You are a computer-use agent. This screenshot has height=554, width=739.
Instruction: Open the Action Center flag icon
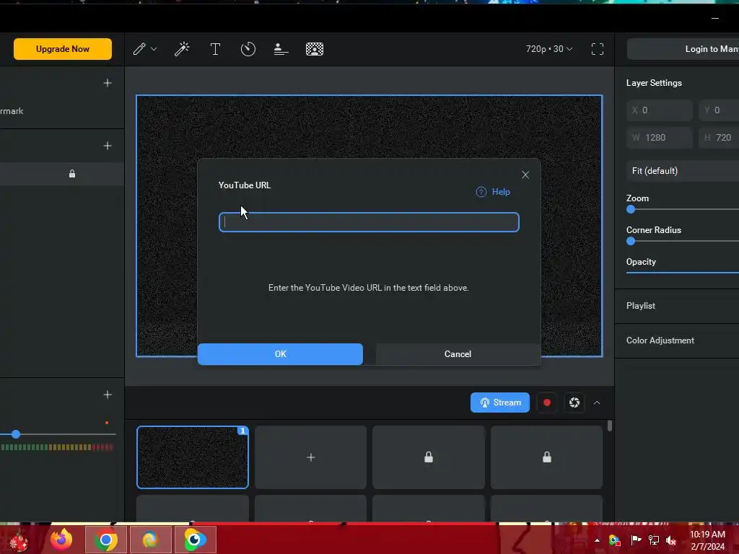635,540
